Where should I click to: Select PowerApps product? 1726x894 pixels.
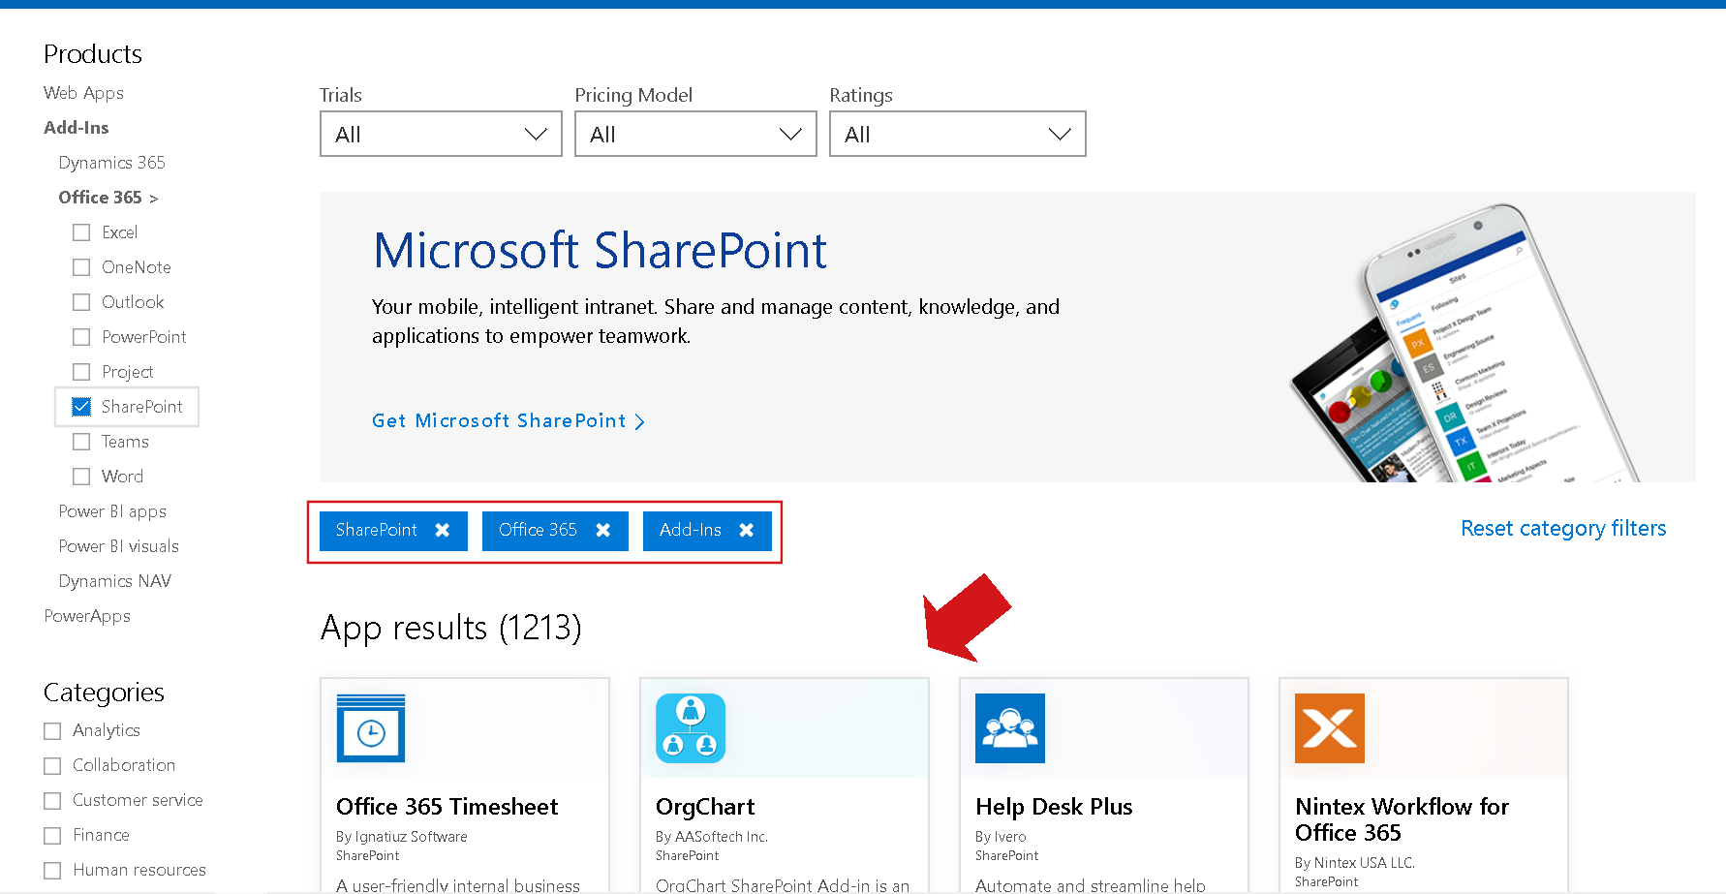coord(87,616)
